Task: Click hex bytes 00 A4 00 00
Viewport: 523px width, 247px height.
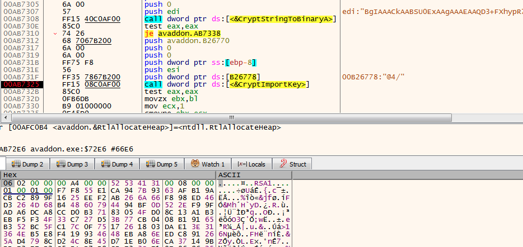Action: pyautogui.click(x=82, y=183)
